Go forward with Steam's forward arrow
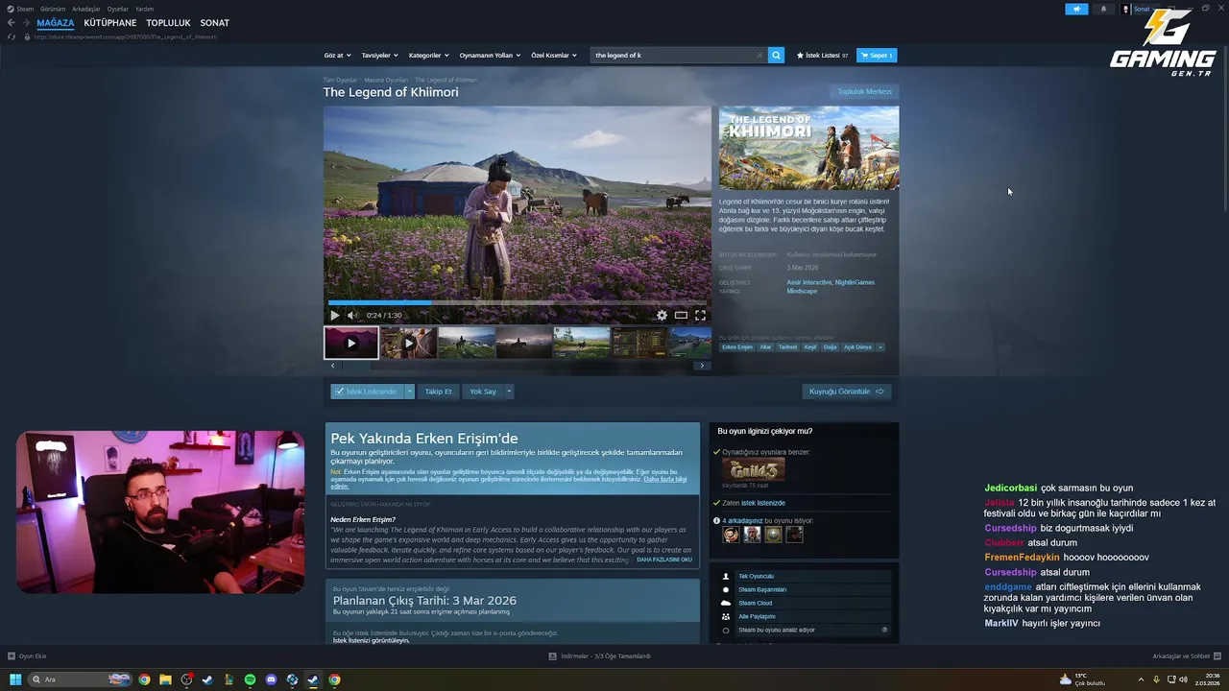The image size is (1229, 691). (24, 22)
